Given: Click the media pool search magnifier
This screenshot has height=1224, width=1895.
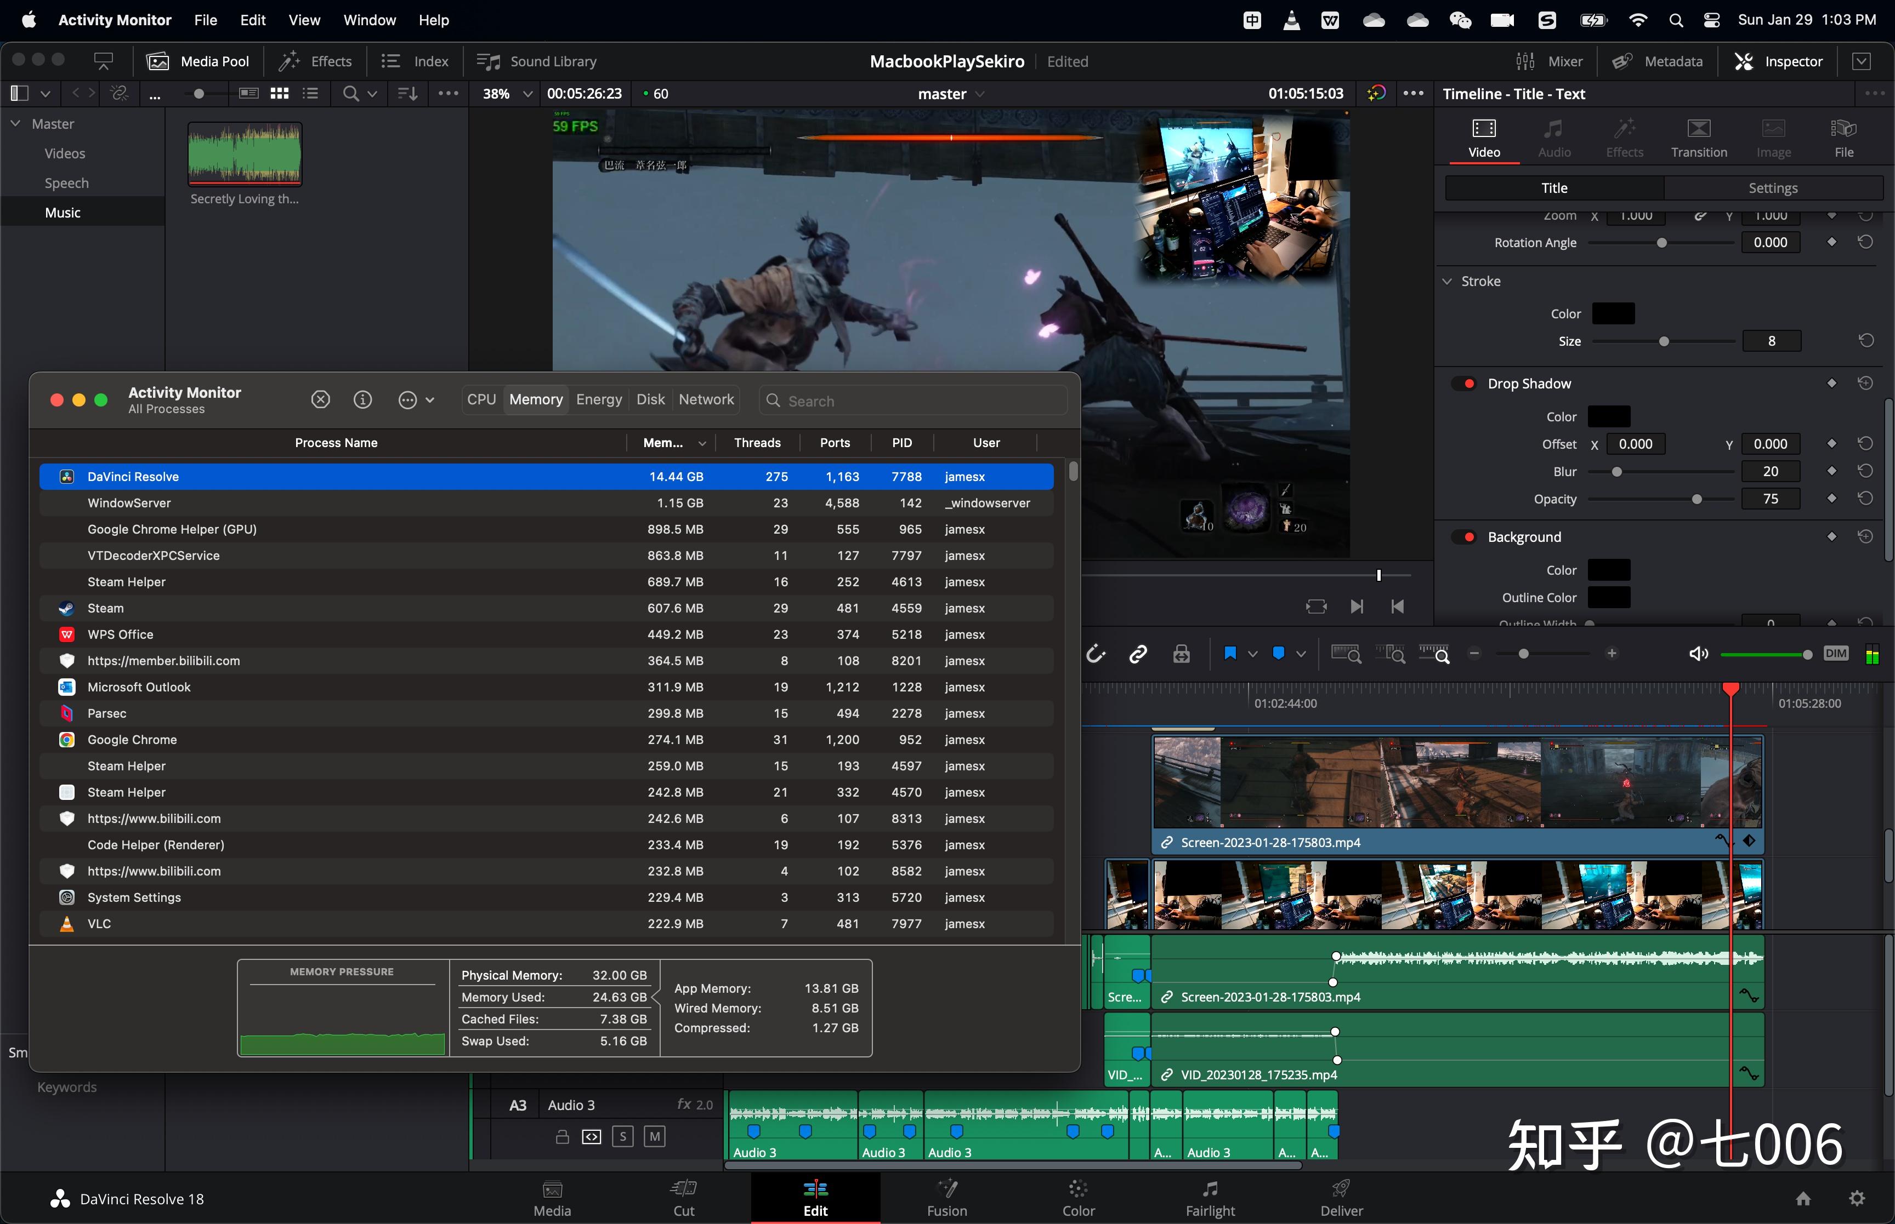Looking at the screenshot, I should click(350, 94).
